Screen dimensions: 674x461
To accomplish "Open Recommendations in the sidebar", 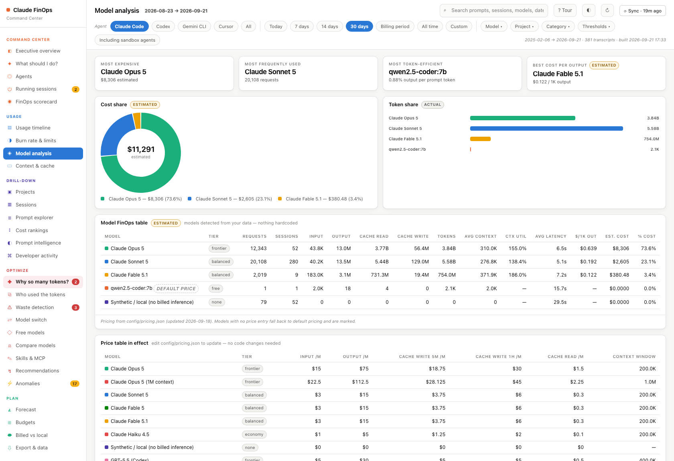I will click(x=43, y=371).
